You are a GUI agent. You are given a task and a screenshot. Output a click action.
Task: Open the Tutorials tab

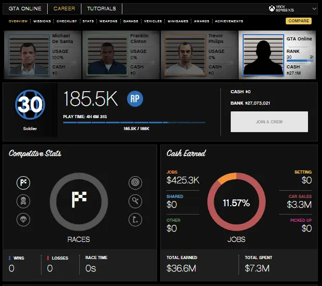[102, 9]
